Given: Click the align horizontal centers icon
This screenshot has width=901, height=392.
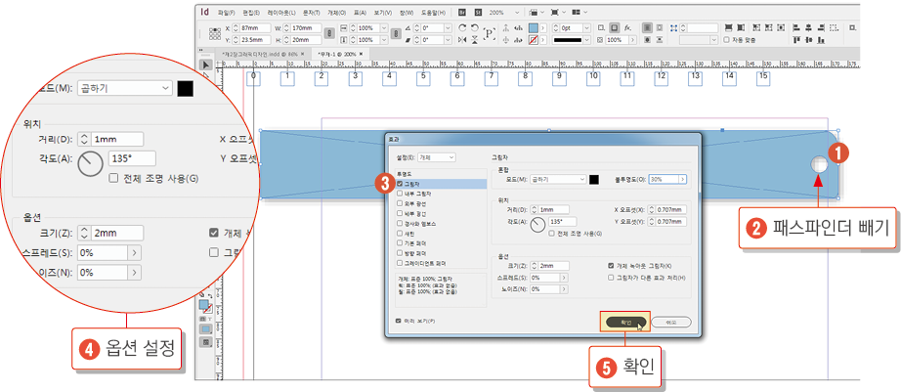Looking at the screenshot, I should coord(808,27).
